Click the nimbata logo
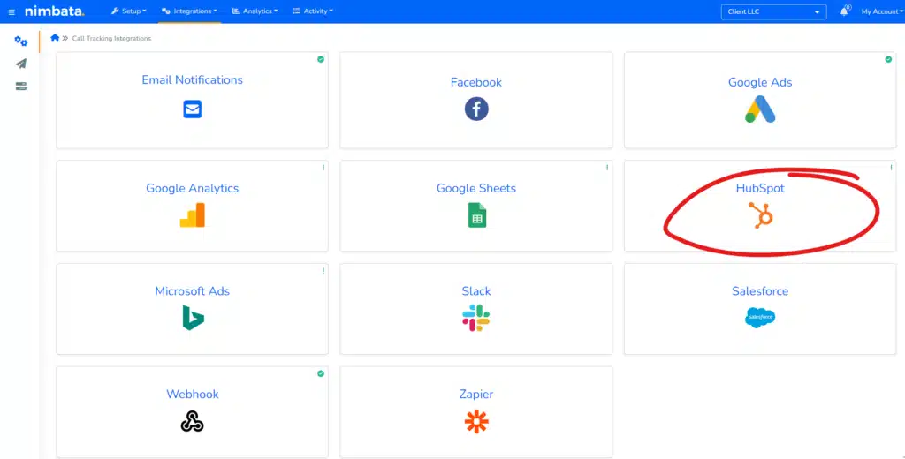Viewport: 905px width, 459px height. point(54,11)
